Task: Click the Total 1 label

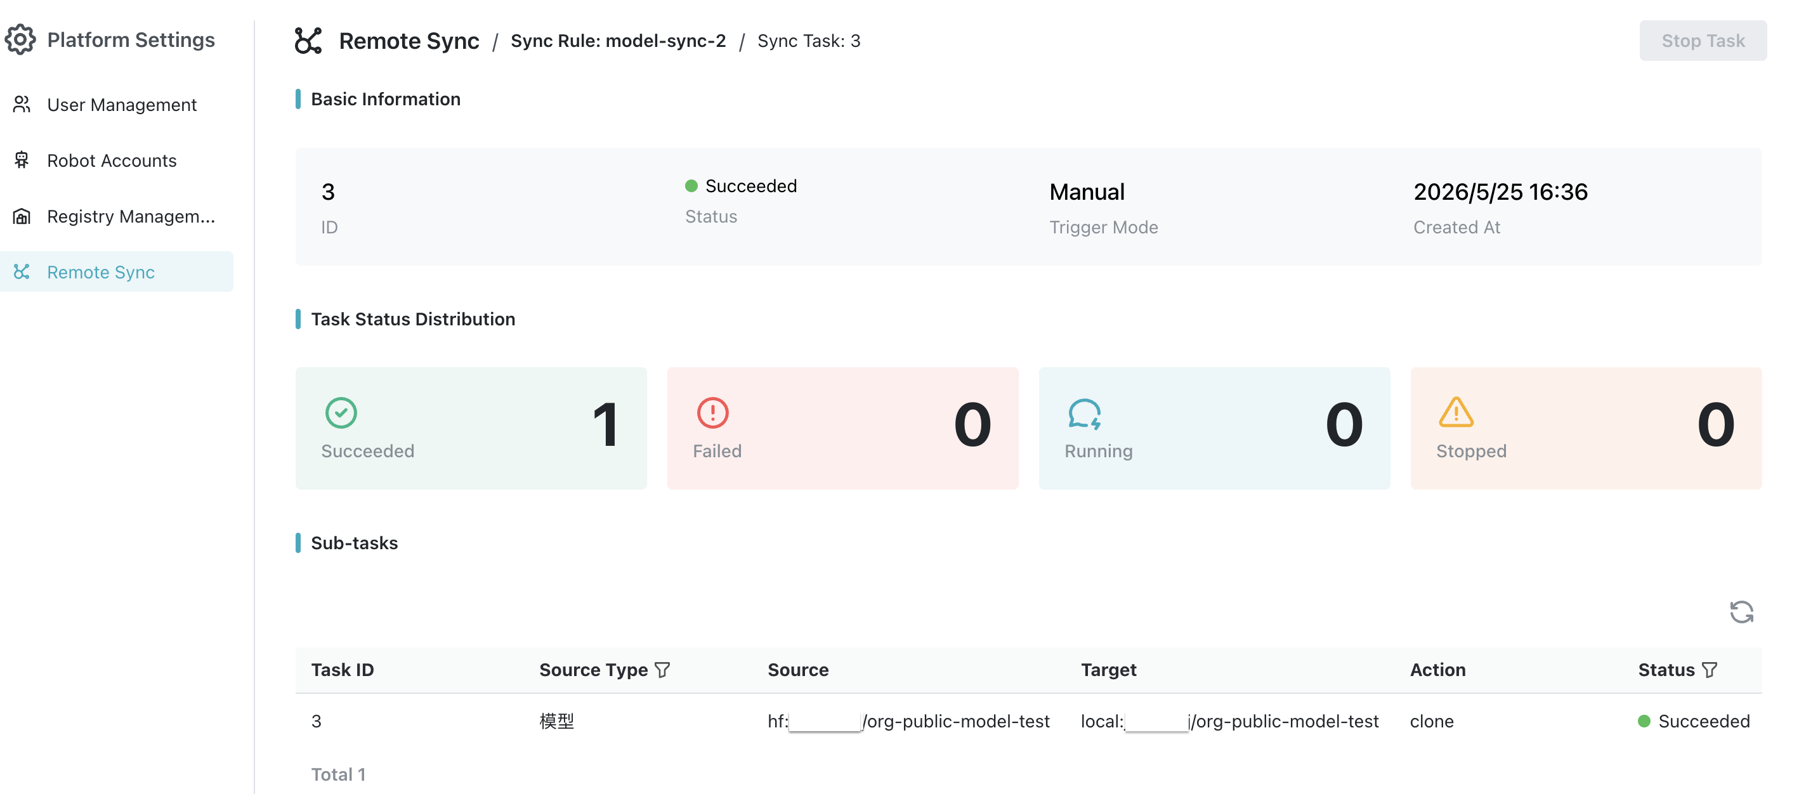Action: tap(338, 774)
